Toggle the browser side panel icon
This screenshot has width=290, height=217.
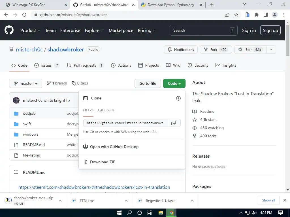(266, 15)
